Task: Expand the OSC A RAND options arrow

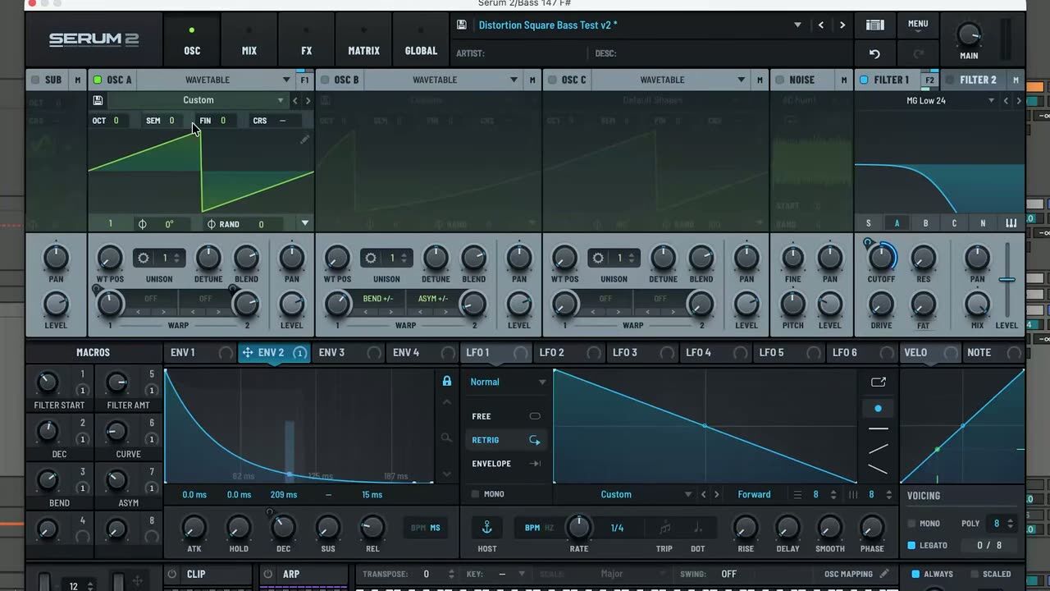Action: pyautogui.click(x=305, y=223)
